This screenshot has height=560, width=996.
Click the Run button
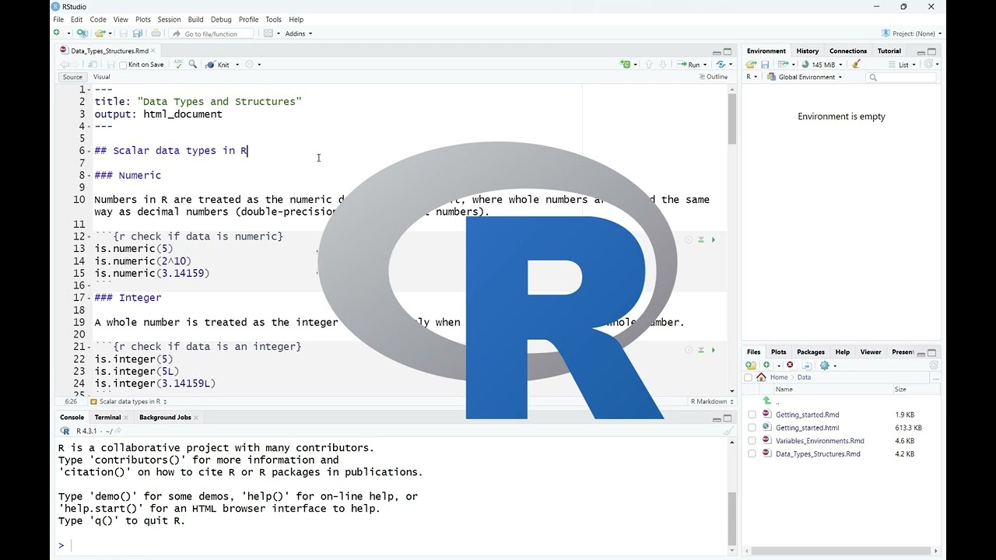688,65
